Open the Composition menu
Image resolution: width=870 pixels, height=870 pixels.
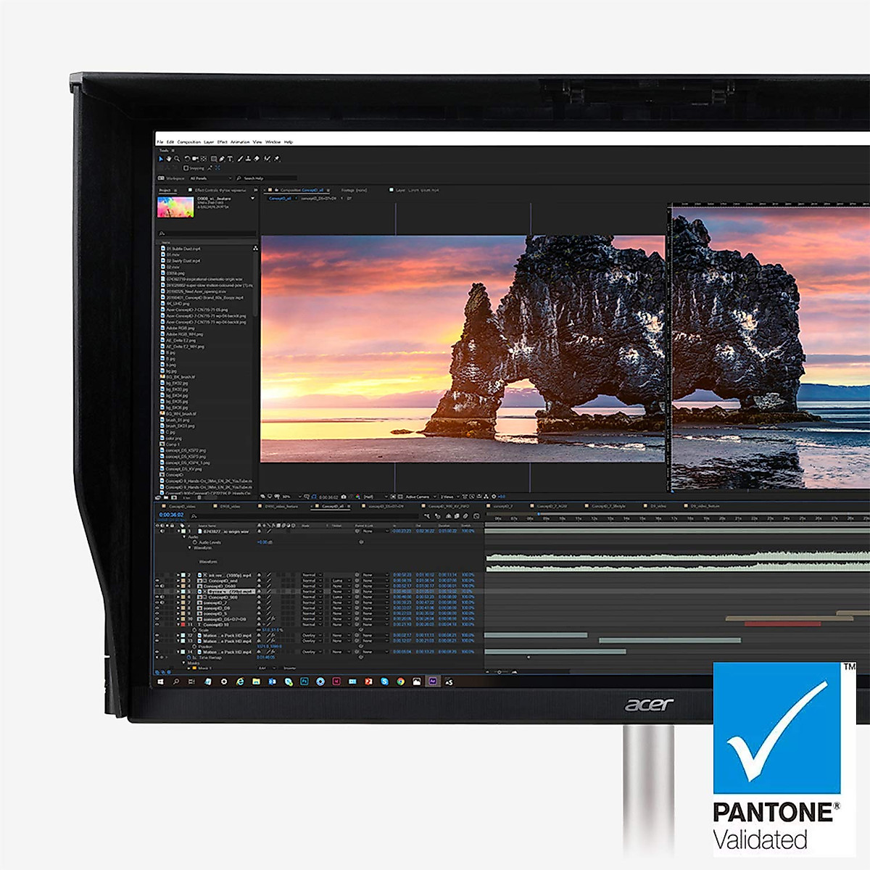[x=188, y=141]
